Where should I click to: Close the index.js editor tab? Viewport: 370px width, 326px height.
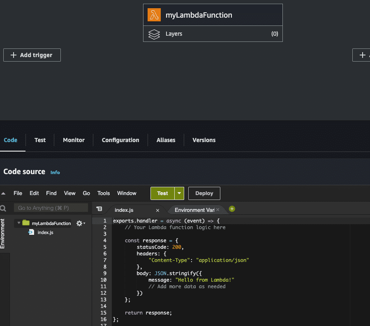(x=157, y=210)
